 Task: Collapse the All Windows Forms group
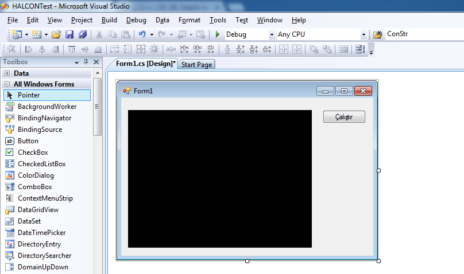tap(7, 84)
